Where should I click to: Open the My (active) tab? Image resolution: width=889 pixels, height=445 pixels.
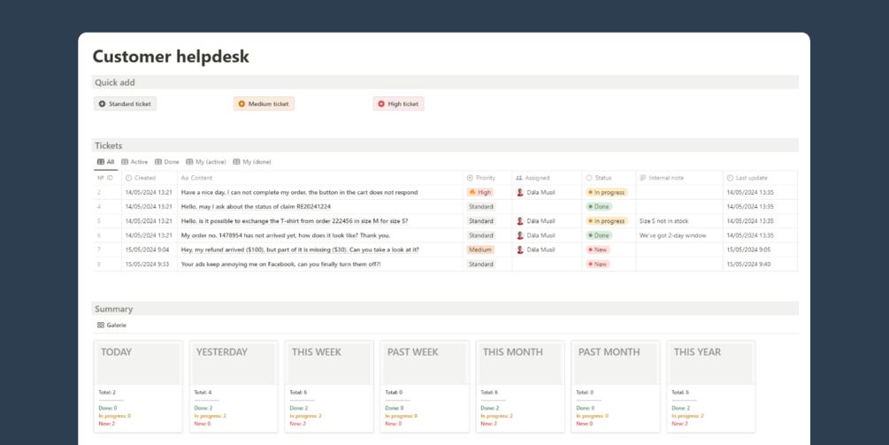[206, 162]
